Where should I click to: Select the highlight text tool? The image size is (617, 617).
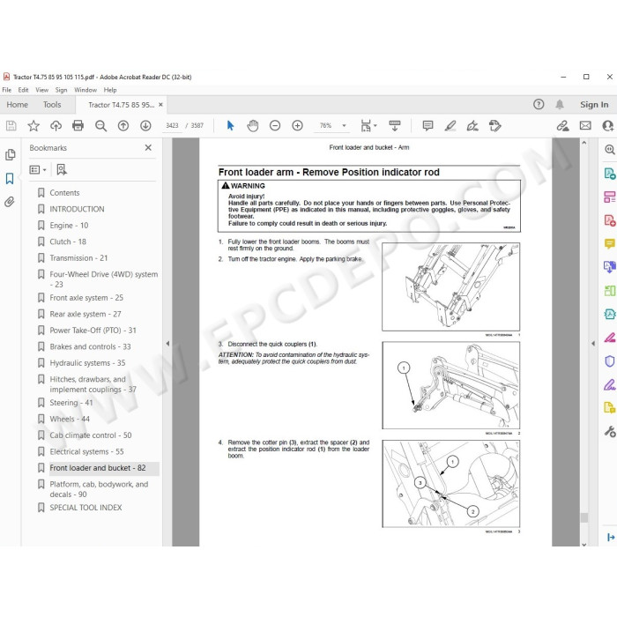[x=450, y=125]
